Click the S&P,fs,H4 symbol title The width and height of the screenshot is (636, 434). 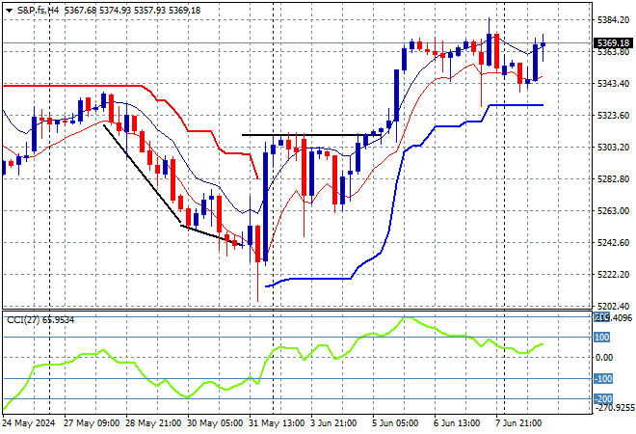click(x=38, y=10)
